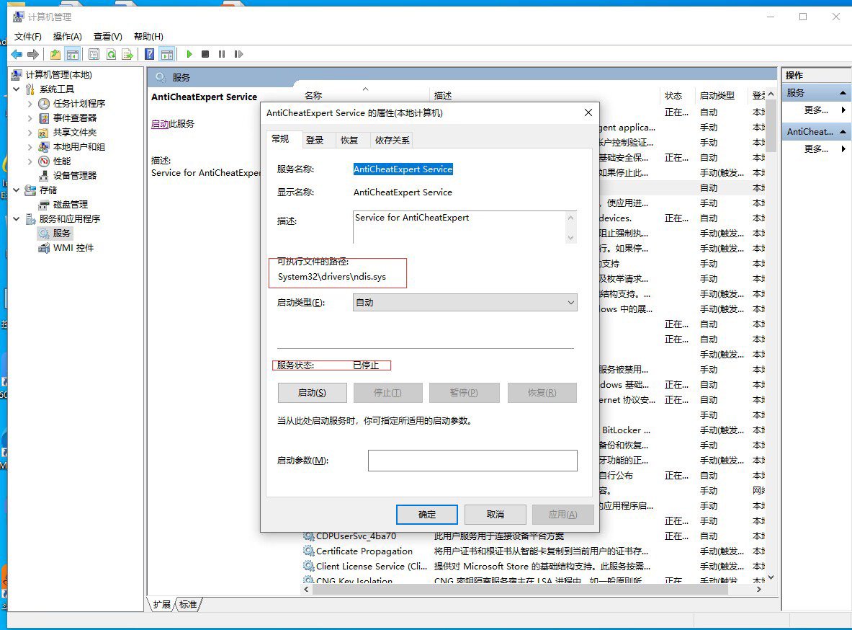Image resolution: width=852 pixels, height=630 pixels.
Task: Switch to the 扩展 view tab
Action: [x=161, y=605]
